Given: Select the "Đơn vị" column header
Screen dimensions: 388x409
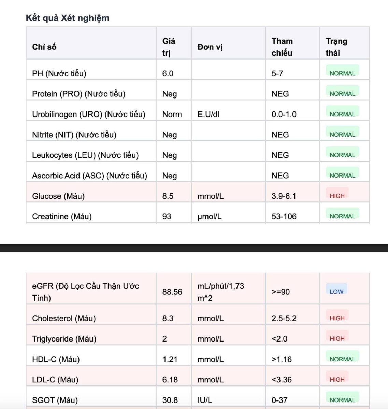Looking at the screenshot, I should 210,47.
